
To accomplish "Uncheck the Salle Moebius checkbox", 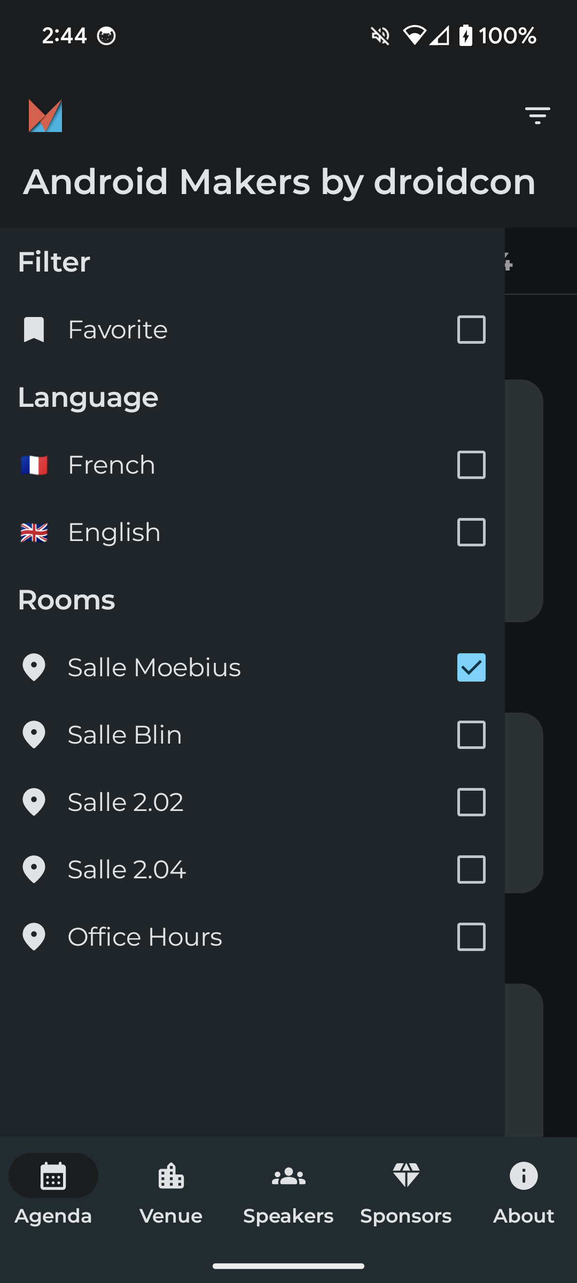I will [471, 667].
